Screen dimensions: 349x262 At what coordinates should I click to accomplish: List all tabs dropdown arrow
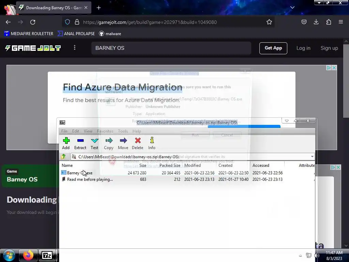[292, 8]
